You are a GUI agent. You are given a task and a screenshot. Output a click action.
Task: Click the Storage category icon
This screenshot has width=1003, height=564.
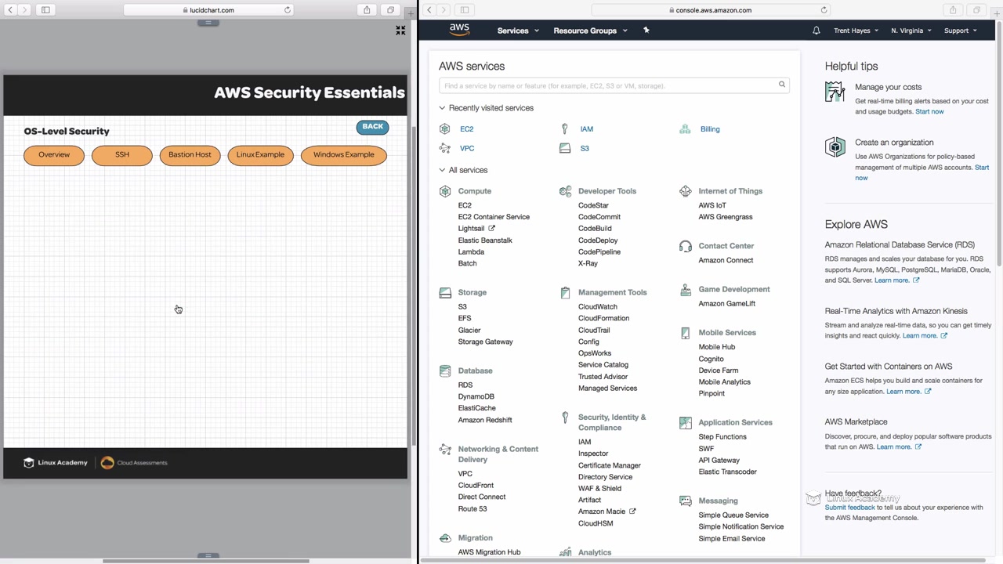coord(445,292)
